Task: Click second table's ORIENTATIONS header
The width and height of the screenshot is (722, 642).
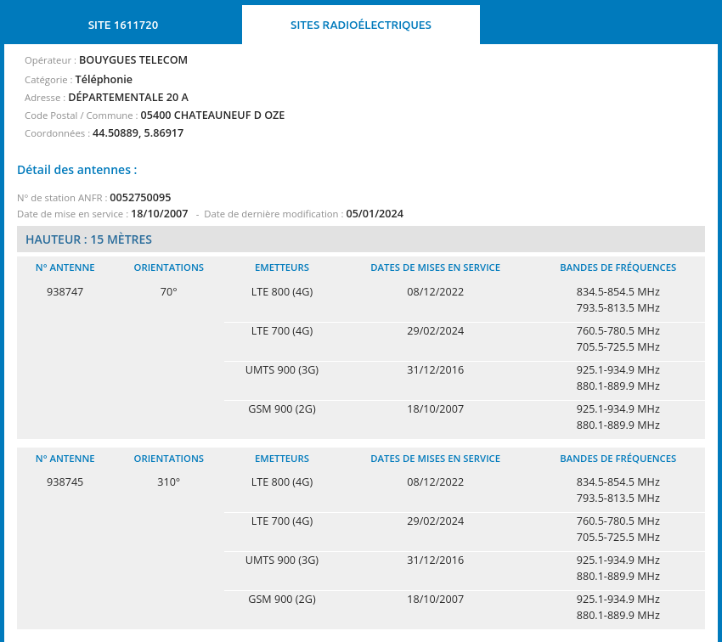Action: point(168,459)
